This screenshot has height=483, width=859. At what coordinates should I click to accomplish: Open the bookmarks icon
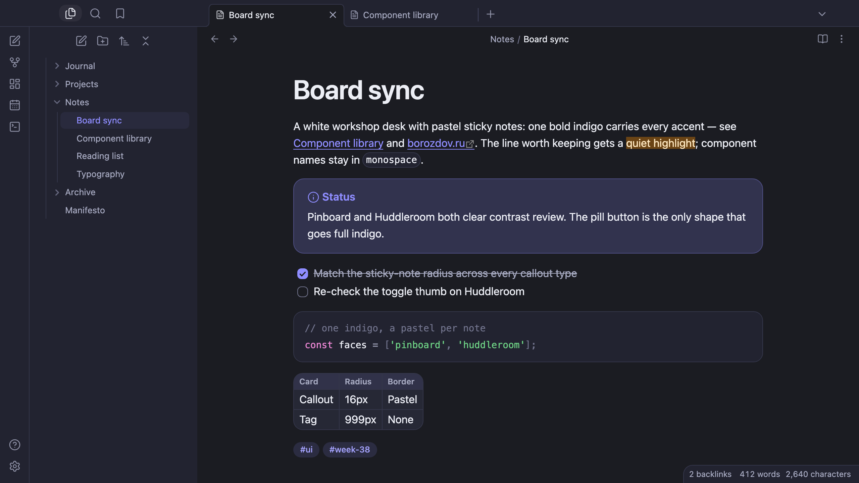[x=120, y=13]
